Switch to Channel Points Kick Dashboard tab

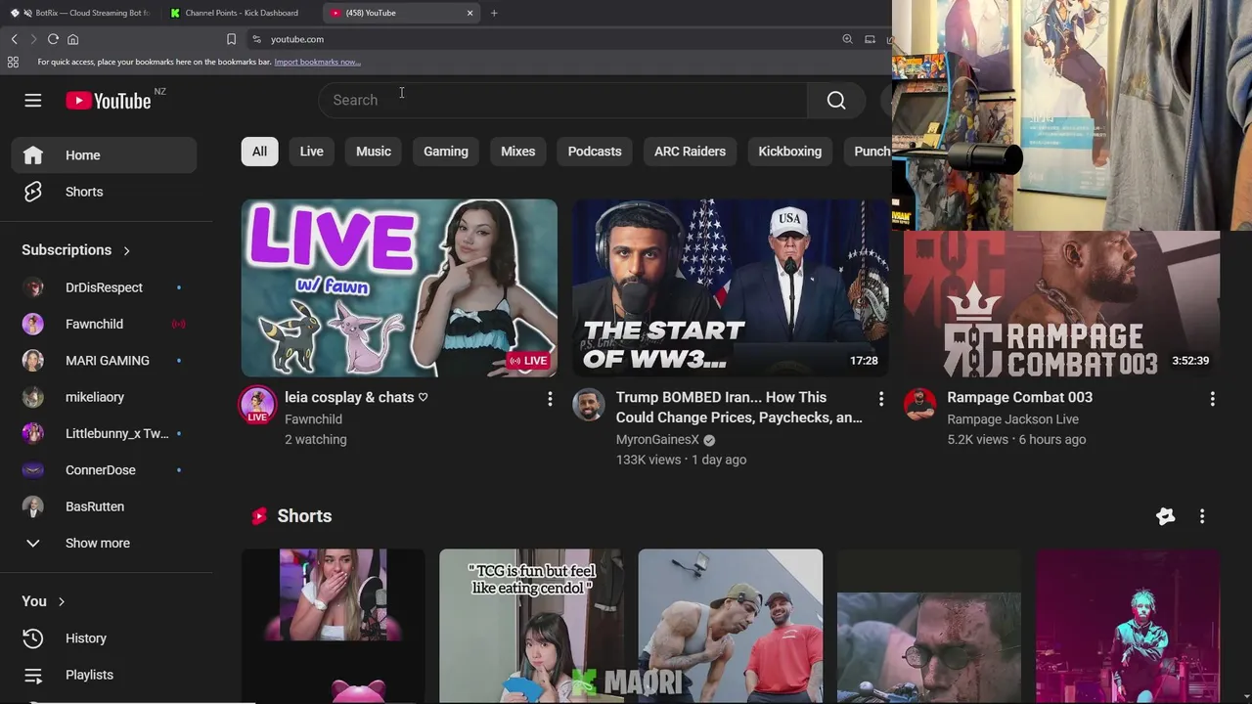pyautogui.click(x=242, y=13)
